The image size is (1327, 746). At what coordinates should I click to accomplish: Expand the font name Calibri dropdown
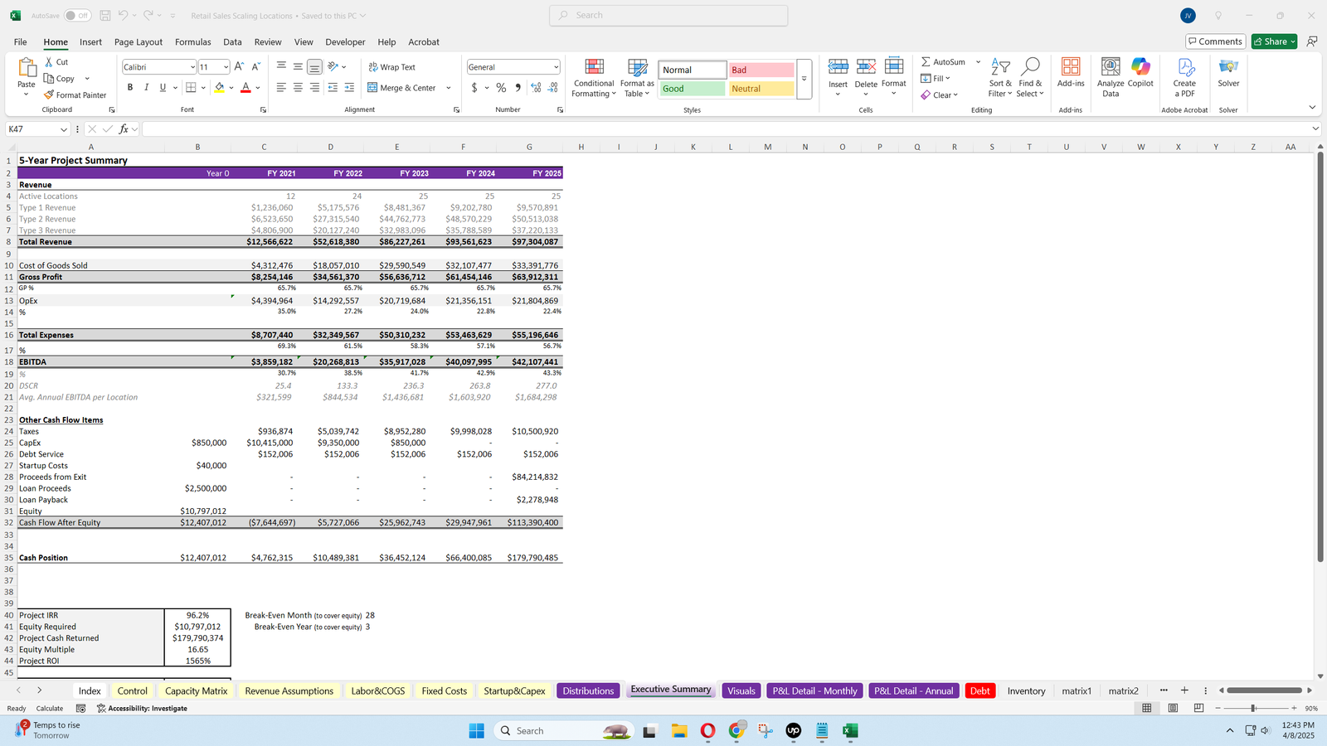[192, 67]
